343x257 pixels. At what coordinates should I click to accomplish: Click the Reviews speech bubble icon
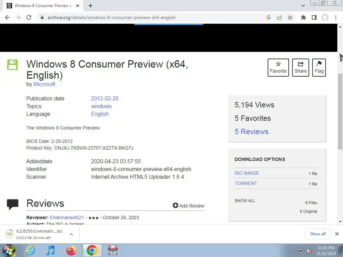[x=13, y=204]
